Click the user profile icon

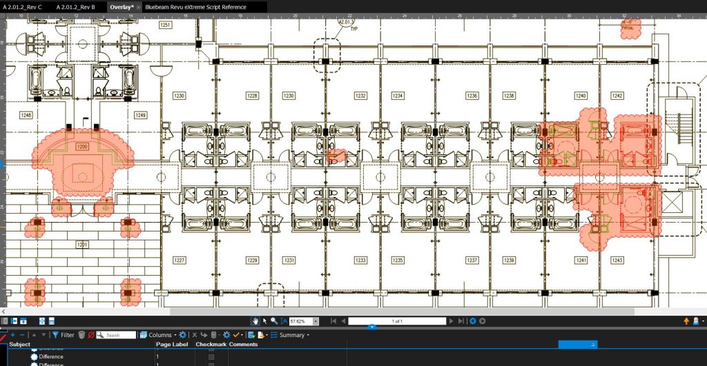[x=696, y=321]
